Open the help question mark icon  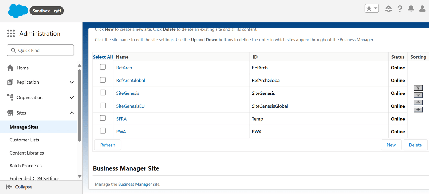400,9
